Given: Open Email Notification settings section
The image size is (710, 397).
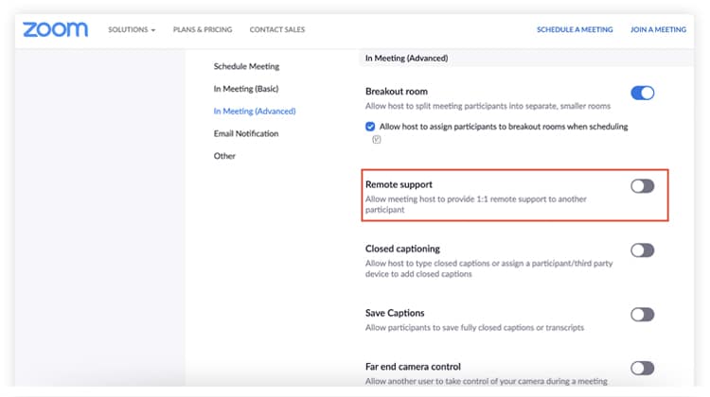Looking at the screenshot, I should 246,133.
